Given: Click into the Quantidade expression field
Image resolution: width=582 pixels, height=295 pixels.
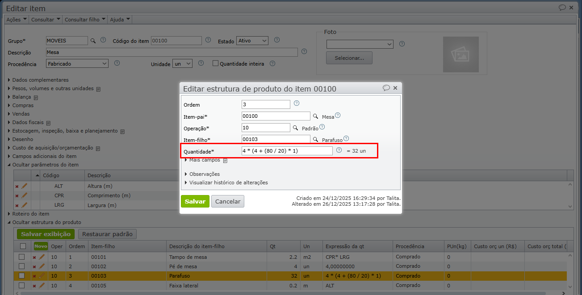Looking at the screenshot, I should click(x=287, y=151).
